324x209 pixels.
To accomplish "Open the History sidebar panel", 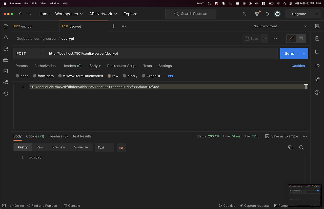I will (x=6, y=94).
